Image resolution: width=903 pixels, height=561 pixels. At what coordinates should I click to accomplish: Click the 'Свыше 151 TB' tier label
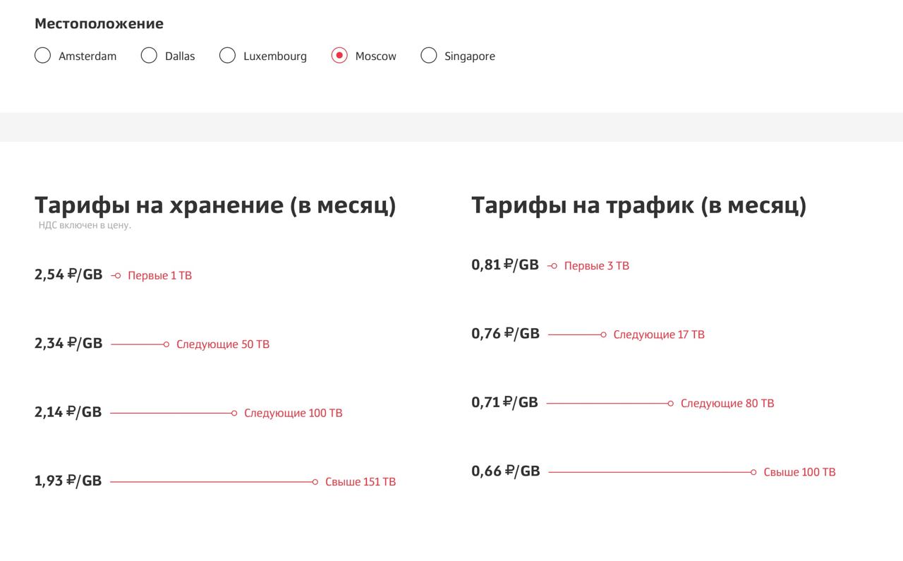pyautogui.click(x=360, y=482)
